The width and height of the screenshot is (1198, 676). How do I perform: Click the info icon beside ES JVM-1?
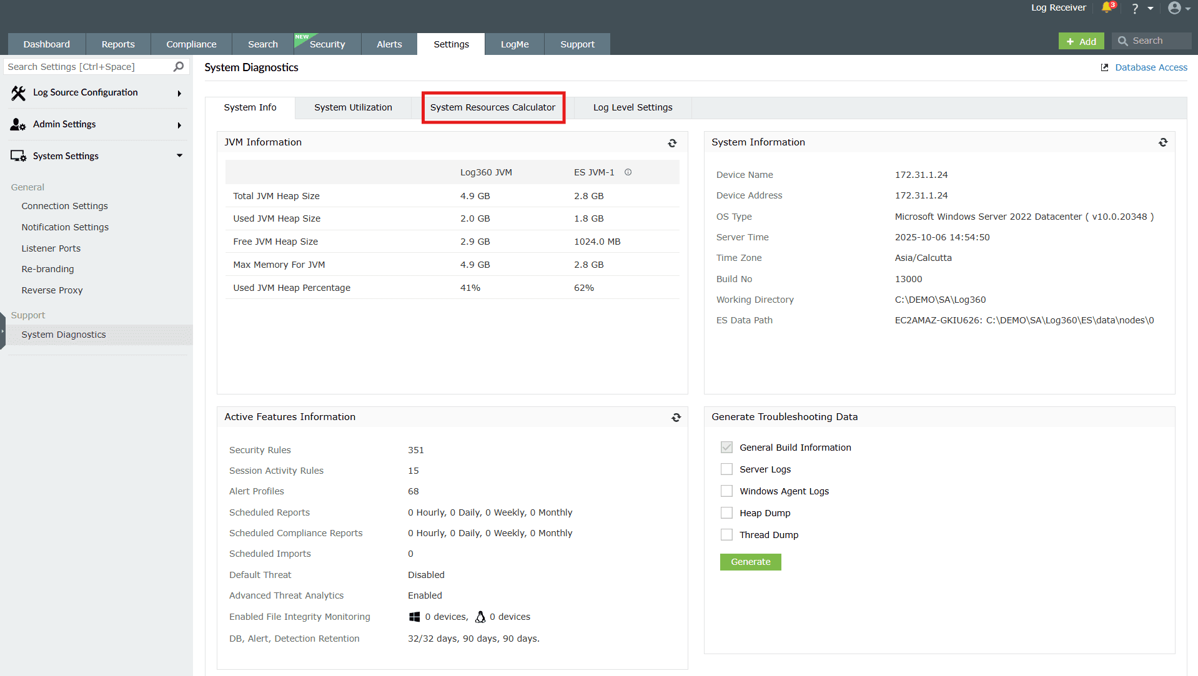(x=628, y=172)
